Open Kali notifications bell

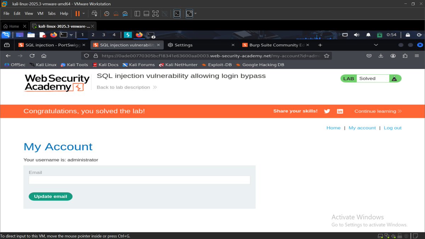click(x=368, y=35)
